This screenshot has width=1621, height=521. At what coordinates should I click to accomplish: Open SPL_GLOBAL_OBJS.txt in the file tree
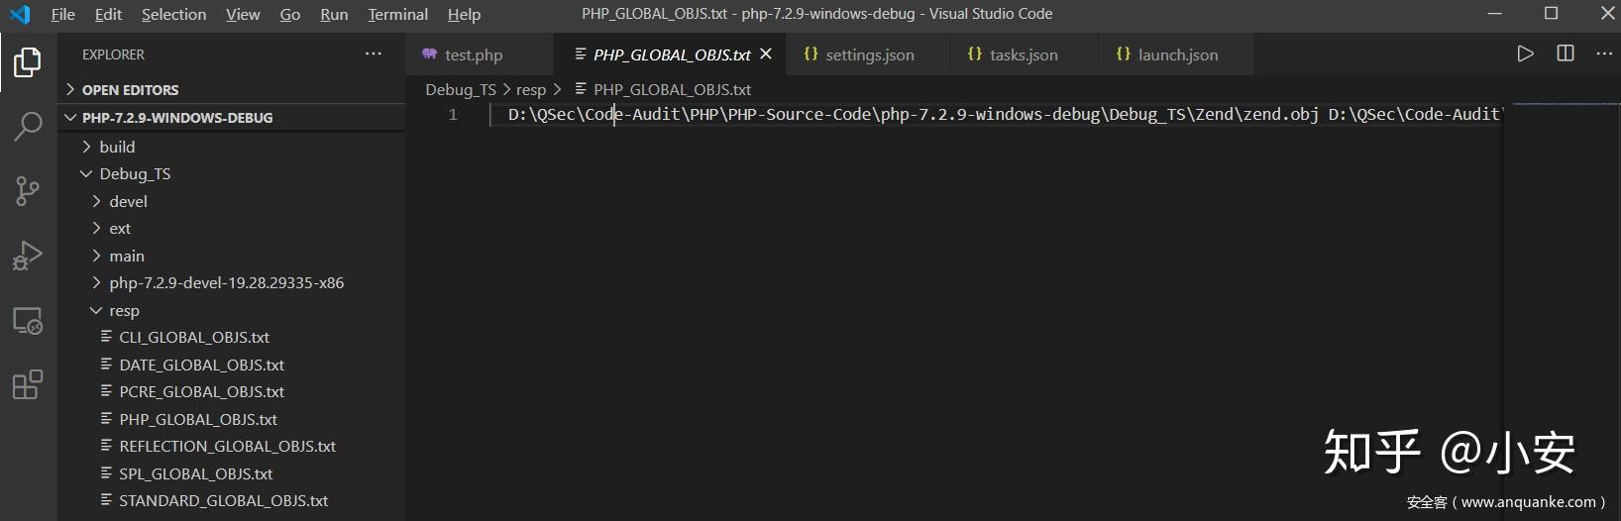pyautogui.click(x=195, y=474)
